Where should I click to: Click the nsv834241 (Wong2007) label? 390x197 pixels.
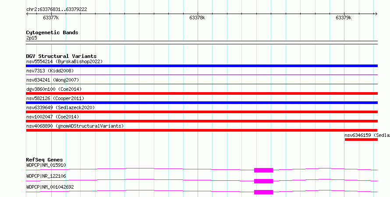53,80
